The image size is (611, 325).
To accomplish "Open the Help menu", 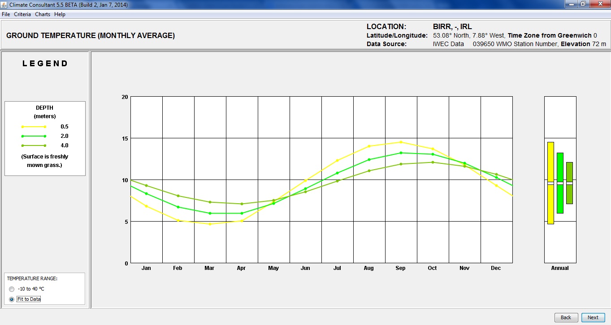I will (x=60, y=14).
